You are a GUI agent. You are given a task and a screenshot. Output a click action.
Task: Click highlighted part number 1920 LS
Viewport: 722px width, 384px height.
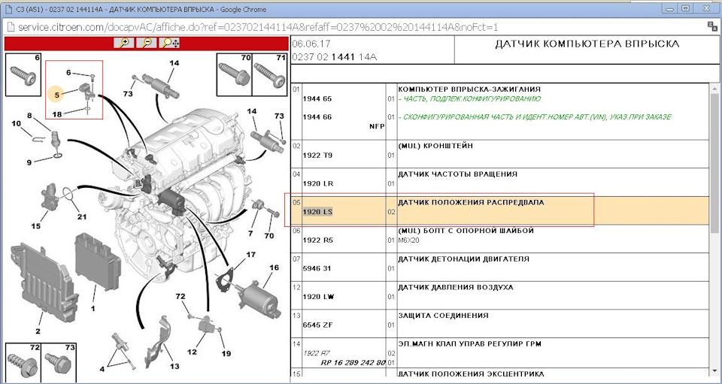317,212
